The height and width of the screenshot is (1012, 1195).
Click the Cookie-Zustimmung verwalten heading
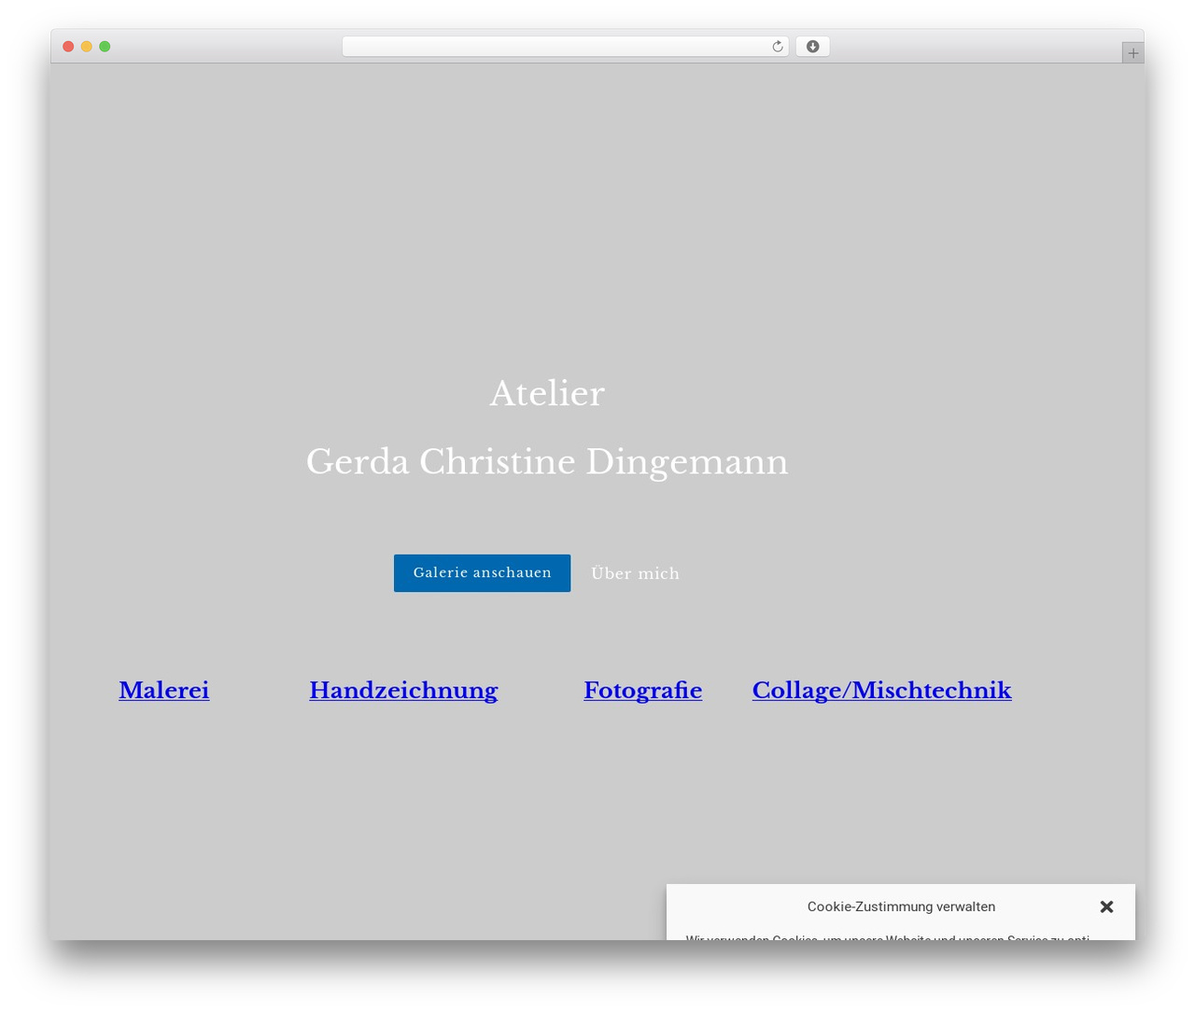coord(901,907)
